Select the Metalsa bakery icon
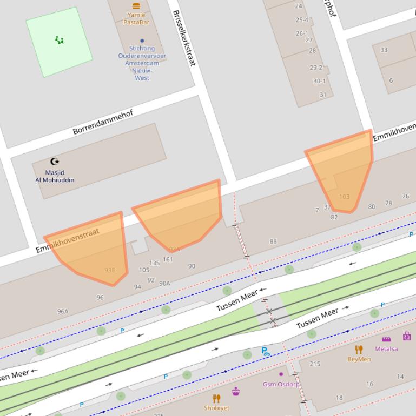Viewport: 416px width, 416px height. [x=386, y=339]
